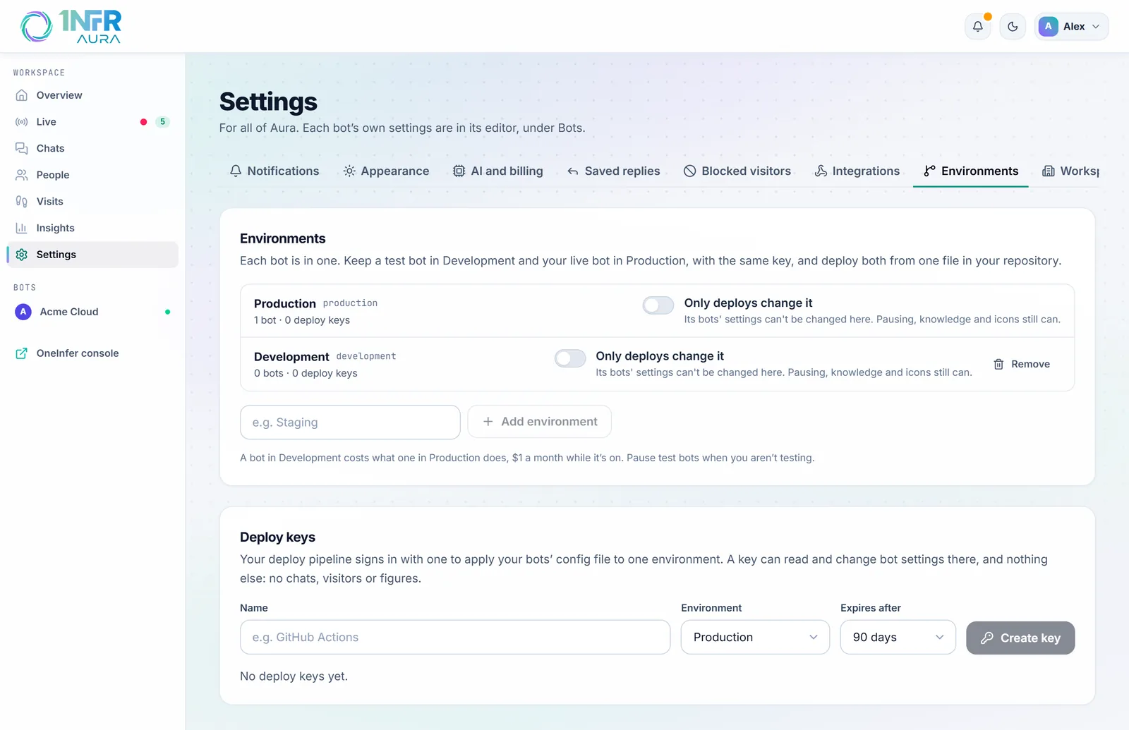Open Chats from the sidebar

pos(92,148)
